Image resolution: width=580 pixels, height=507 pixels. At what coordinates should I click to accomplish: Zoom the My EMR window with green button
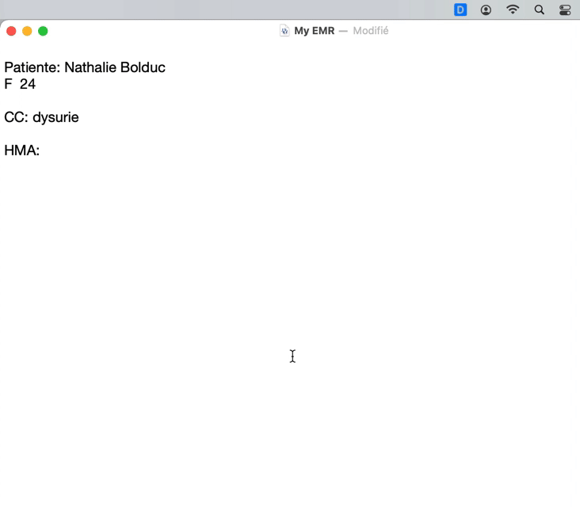tap(43, 31)
